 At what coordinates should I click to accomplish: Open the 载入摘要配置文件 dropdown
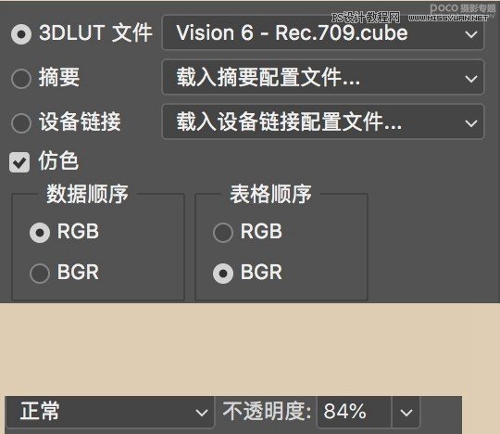323,77
